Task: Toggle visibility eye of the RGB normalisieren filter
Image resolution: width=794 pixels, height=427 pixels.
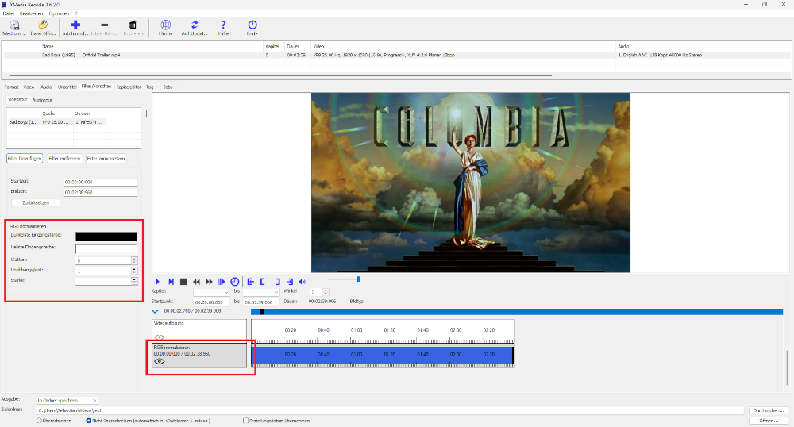Action: pyautogui.click(x=160, y=361)
